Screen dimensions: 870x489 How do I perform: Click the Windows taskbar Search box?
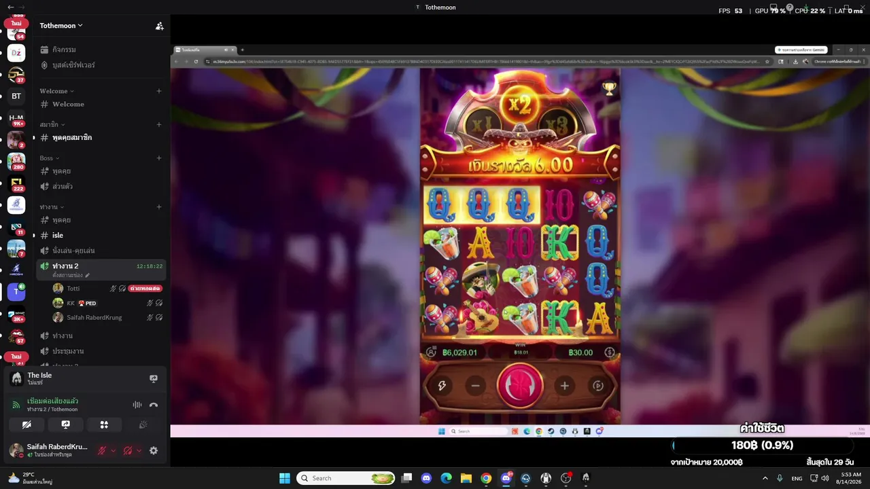[347, 478]
